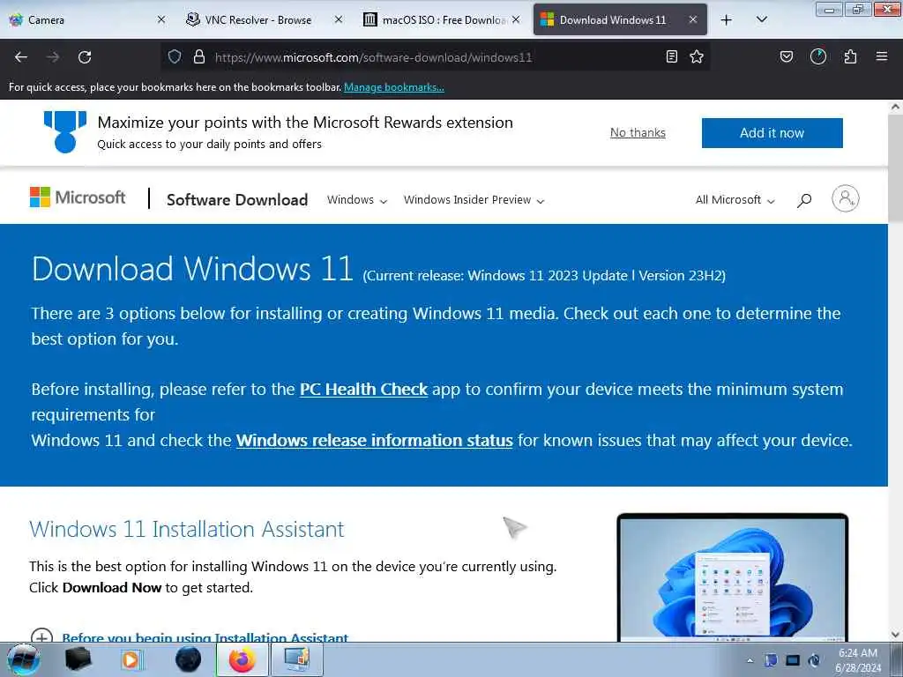This screenshot has width=903, height=677.
Task: Open the PC Health Check link
Action: point(363,389)
